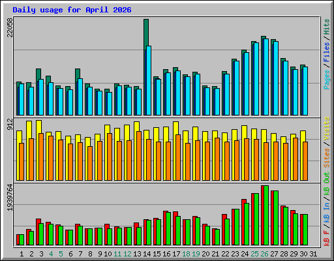This screenshot has width=334, height=261.
Task: Click the orange Sites bar for day 13
Action: click(x=139, y=156)
